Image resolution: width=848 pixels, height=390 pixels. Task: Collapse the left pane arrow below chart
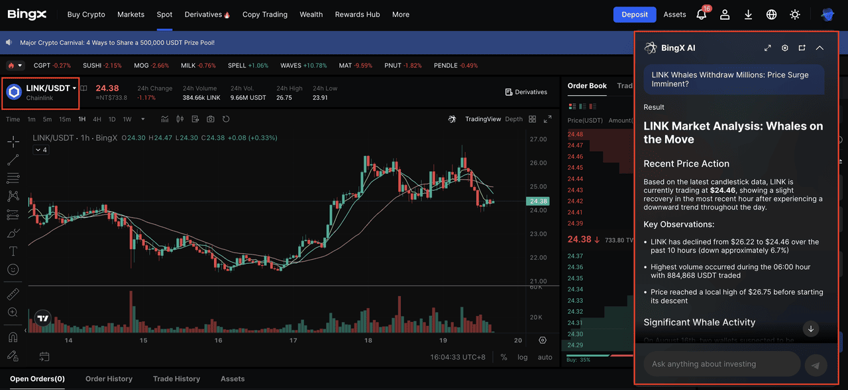(26, 330)
